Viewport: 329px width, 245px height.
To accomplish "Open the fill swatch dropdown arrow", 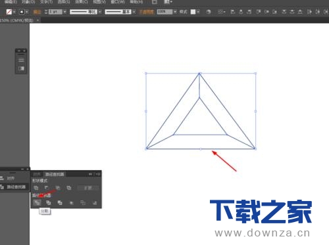I will click(x=14, y=12).
